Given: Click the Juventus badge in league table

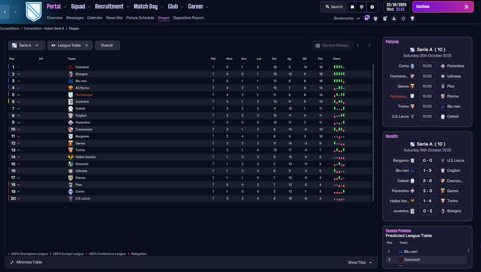Looking at the screenshot, I should pos(71,102).
